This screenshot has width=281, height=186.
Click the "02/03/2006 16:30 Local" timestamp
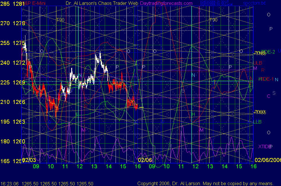coord(216,4)
